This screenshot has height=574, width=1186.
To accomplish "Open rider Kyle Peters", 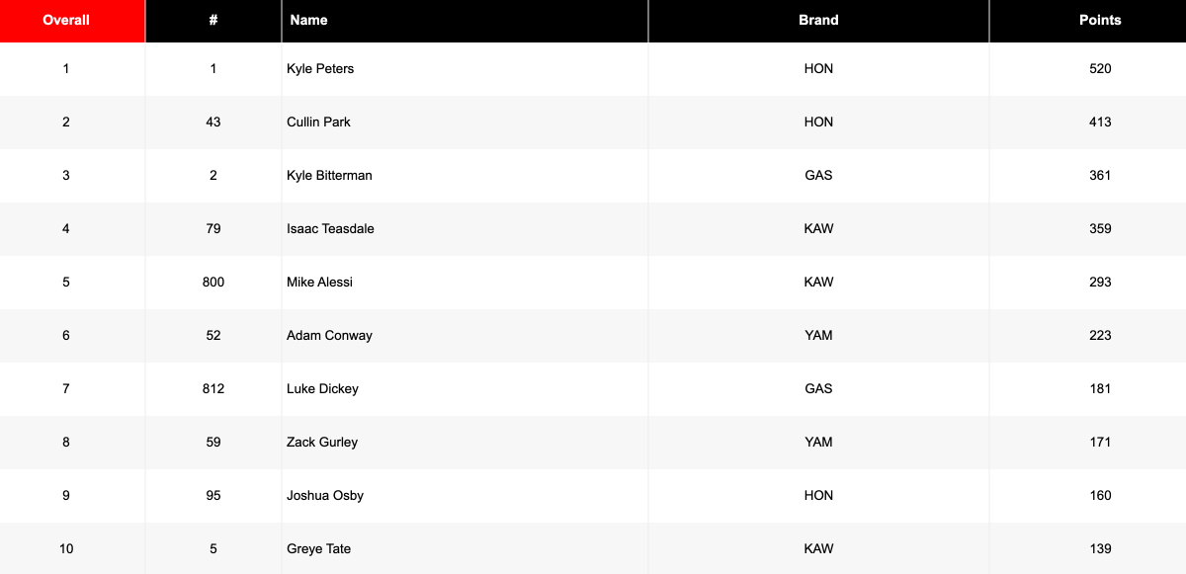I will tap(320, 69).
